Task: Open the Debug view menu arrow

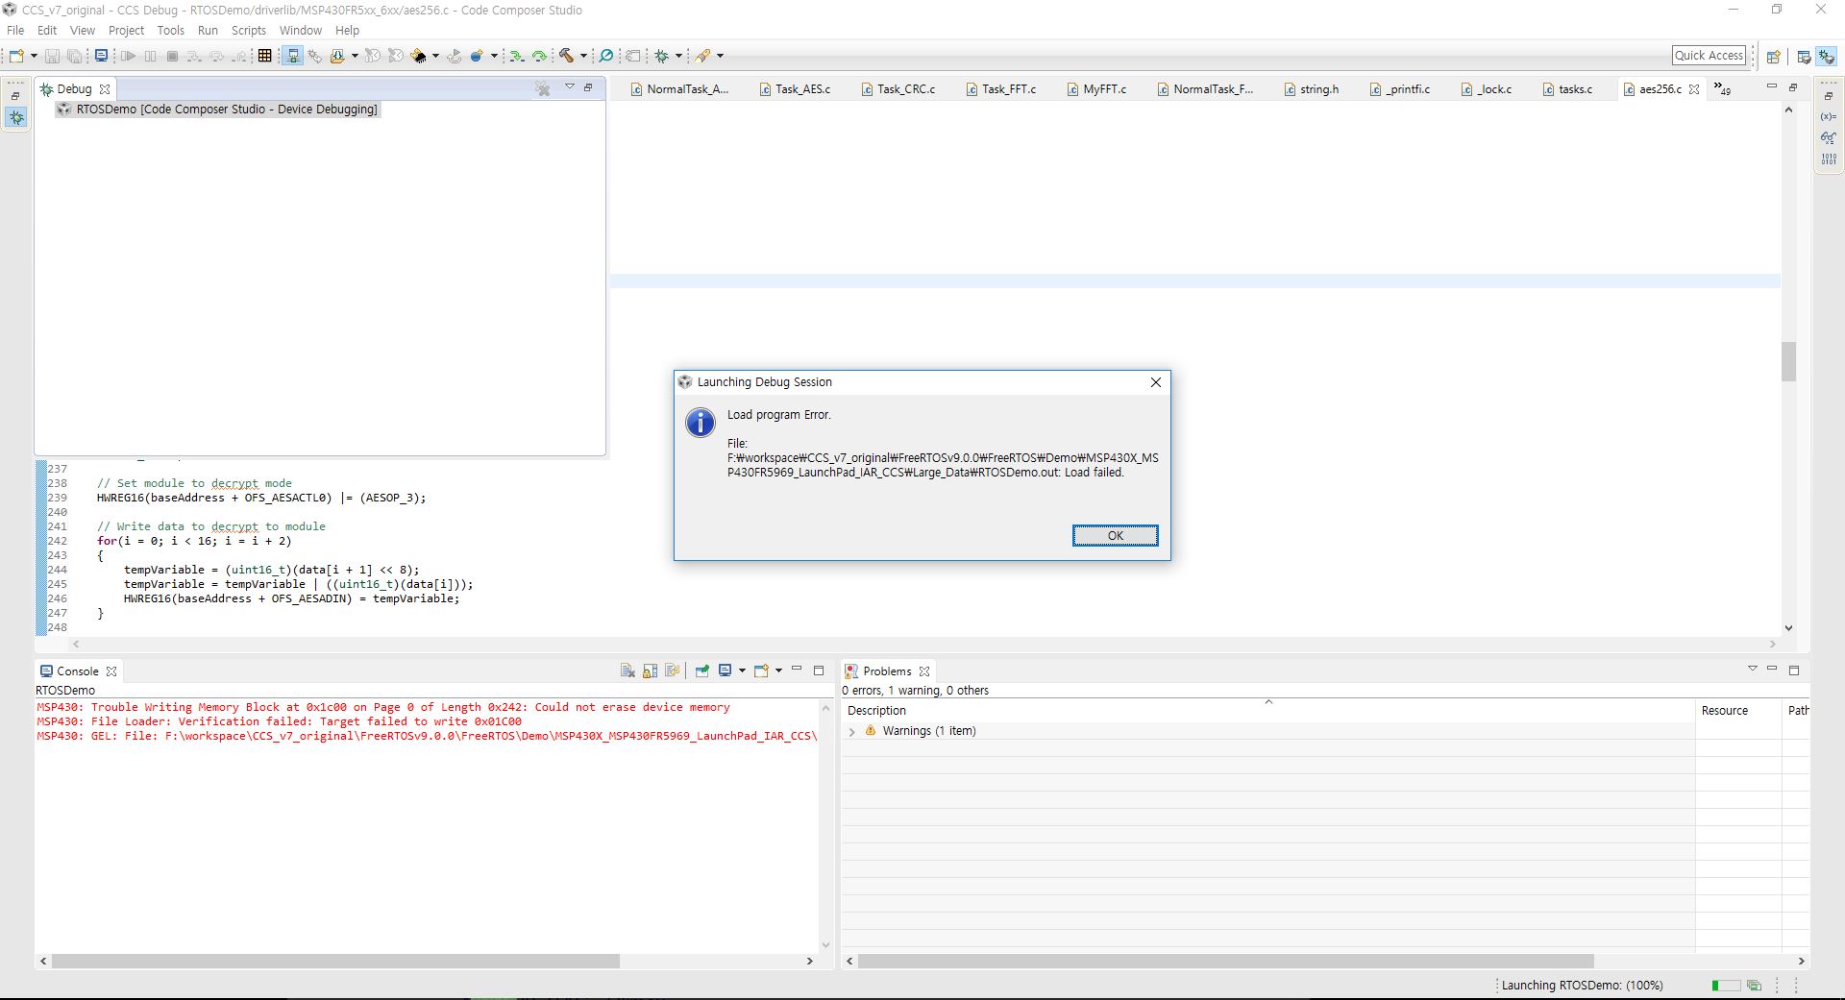Action: 569,87
